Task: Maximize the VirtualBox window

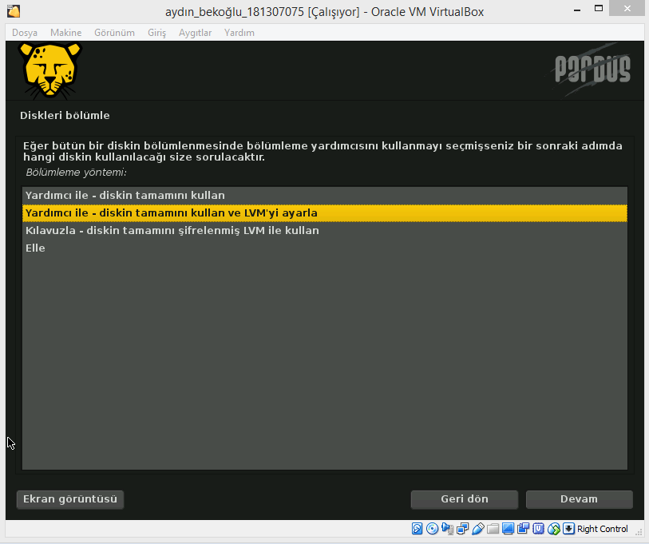Action: (x=599, y=9)
